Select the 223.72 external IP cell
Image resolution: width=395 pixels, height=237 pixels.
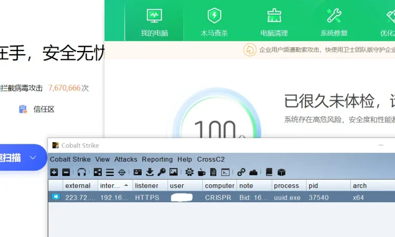[80, 197]
